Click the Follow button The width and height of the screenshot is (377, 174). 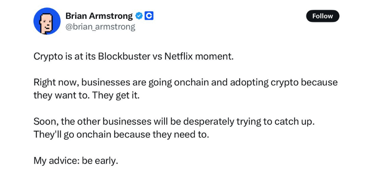[x=322, y=16]
